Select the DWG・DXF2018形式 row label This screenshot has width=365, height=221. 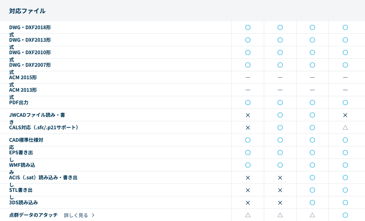[x=30, y=27]
